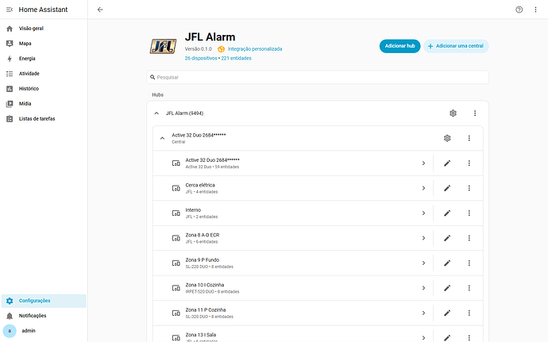
Task: Open Active 32 Duo 59 entidades device chevron
Action: pos(423,163)
